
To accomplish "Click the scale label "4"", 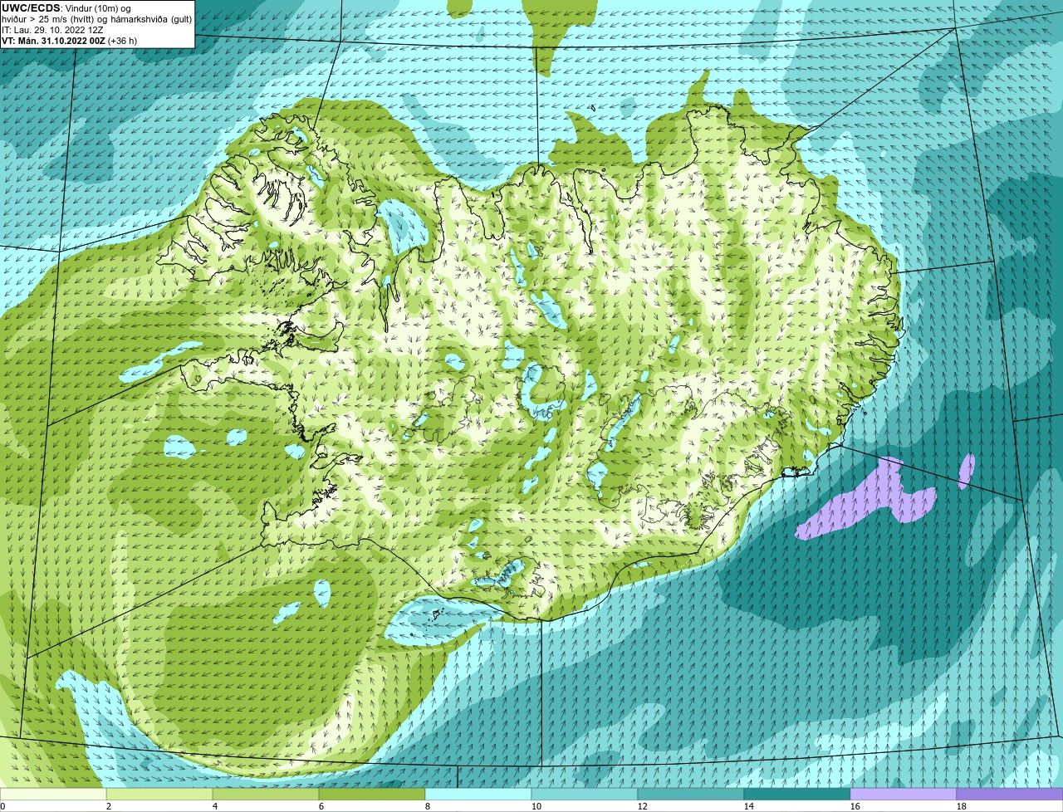I will pos(215,806).
